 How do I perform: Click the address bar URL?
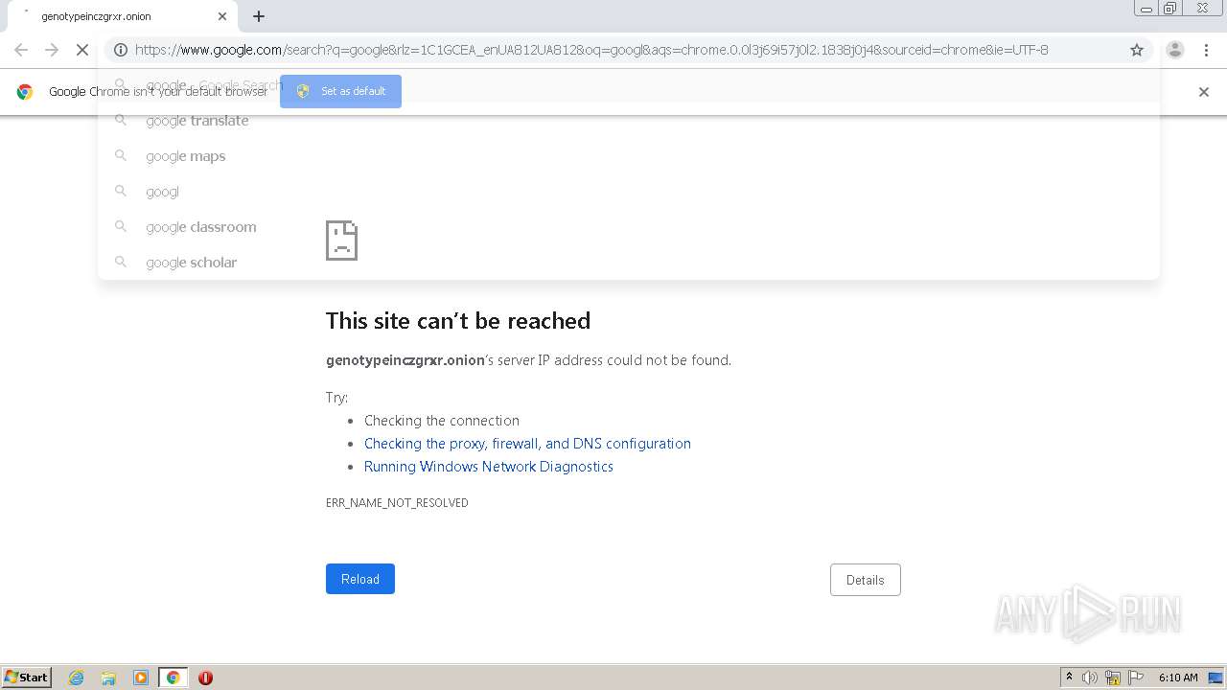coord(591,50)
